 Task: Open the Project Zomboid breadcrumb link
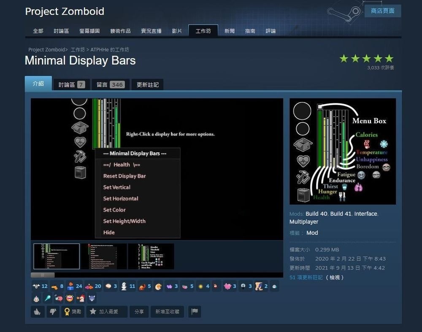click(x=46, y=50)
